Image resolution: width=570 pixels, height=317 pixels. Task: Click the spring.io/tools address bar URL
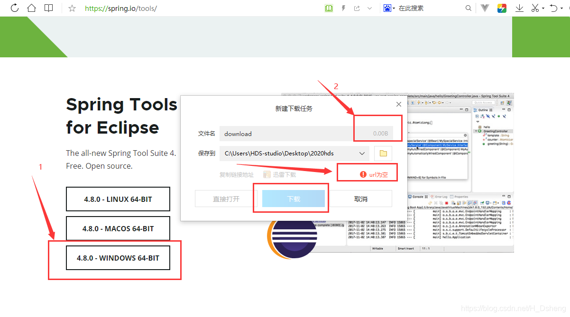[x=120, y=9]
